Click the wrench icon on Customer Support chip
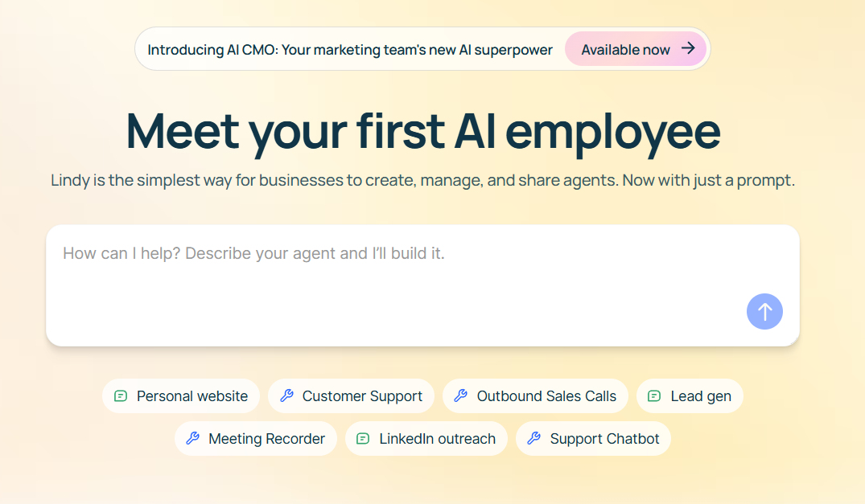 coord(286,396)
